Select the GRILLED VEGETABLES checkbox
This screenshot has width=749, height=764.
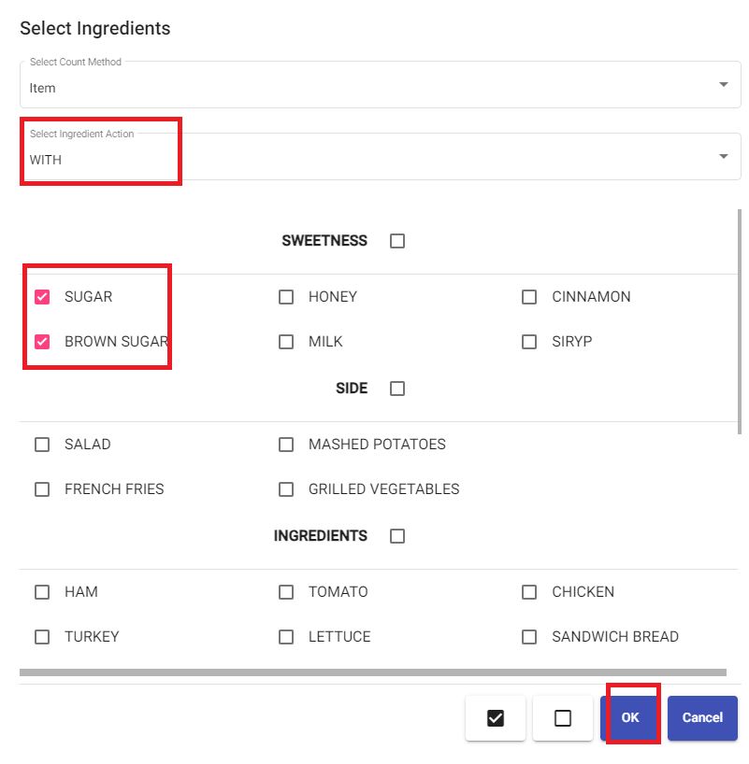[x=286, y=489]
